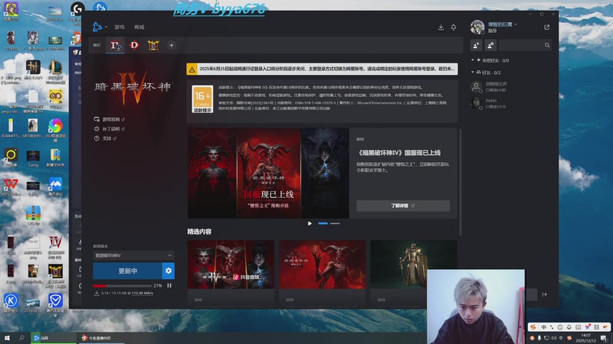Open the 补丁说明 patch notes link
The height and width of the screenshot is (344, 613).
tap(110, 128)
